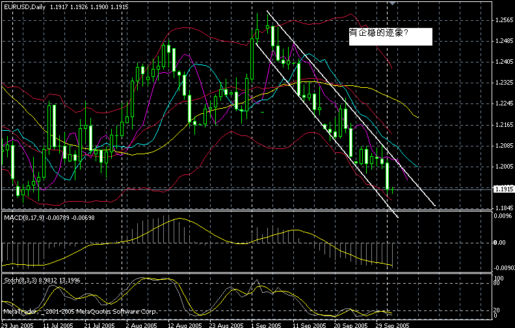Click the 1.2565 price axis label
The height and width of the screenshot is (328, 515).
(504, 20)
